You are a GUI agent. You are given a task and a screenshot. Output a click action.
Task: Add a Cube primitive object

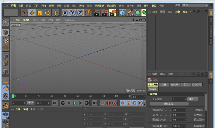point(122,13)
